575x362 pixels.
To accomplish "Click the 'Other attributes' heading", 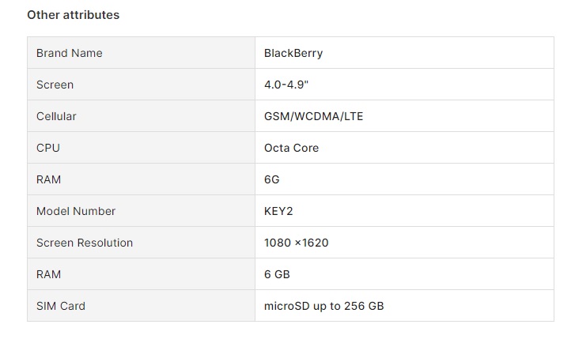I will tap(74, 15).
